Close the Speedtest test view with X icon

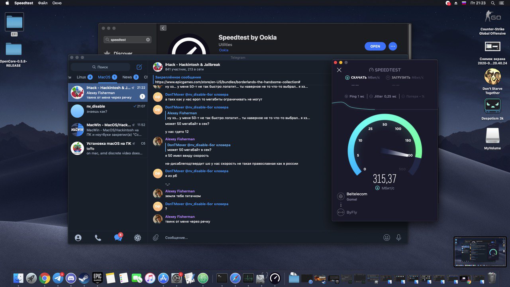339,70
